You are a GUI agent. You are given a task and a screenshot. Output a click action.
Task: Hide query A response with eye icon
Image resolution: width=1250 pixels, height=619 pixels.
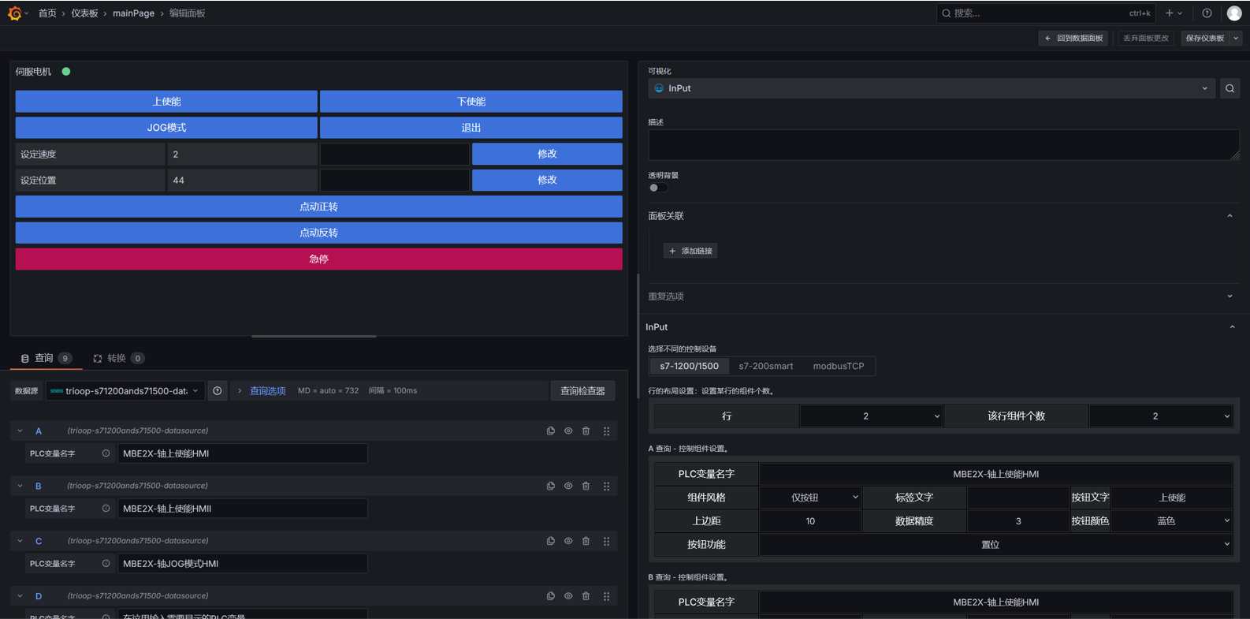[568, 431]
